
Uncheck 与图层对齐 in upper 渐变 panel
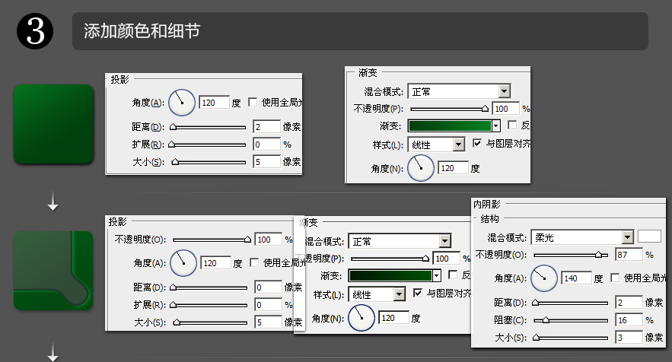click(477, 143)
